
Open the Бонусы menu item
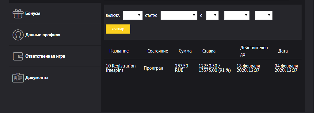coord(33,13)
